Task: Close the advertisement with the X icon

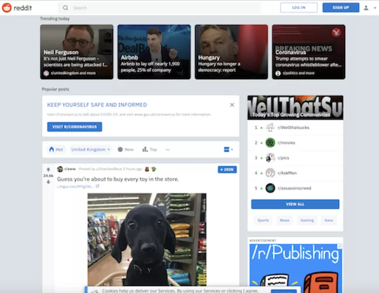Action: pos(340,246)
